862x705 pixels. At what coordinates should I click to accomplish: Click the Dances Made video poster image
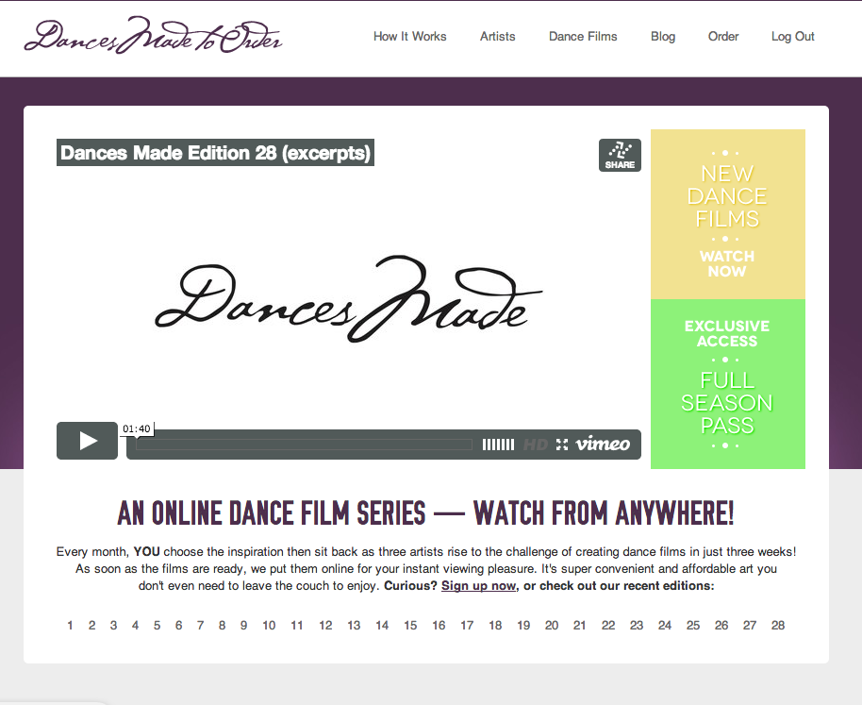pos(349,298)
